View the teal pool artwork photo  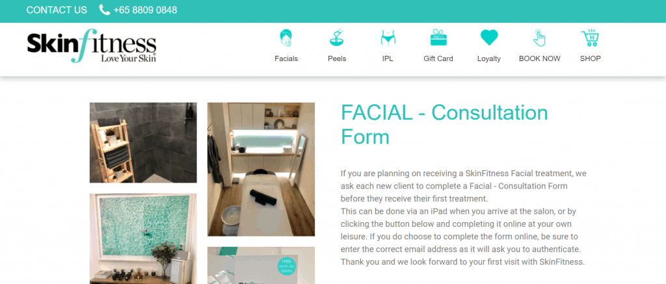(143, 239)
